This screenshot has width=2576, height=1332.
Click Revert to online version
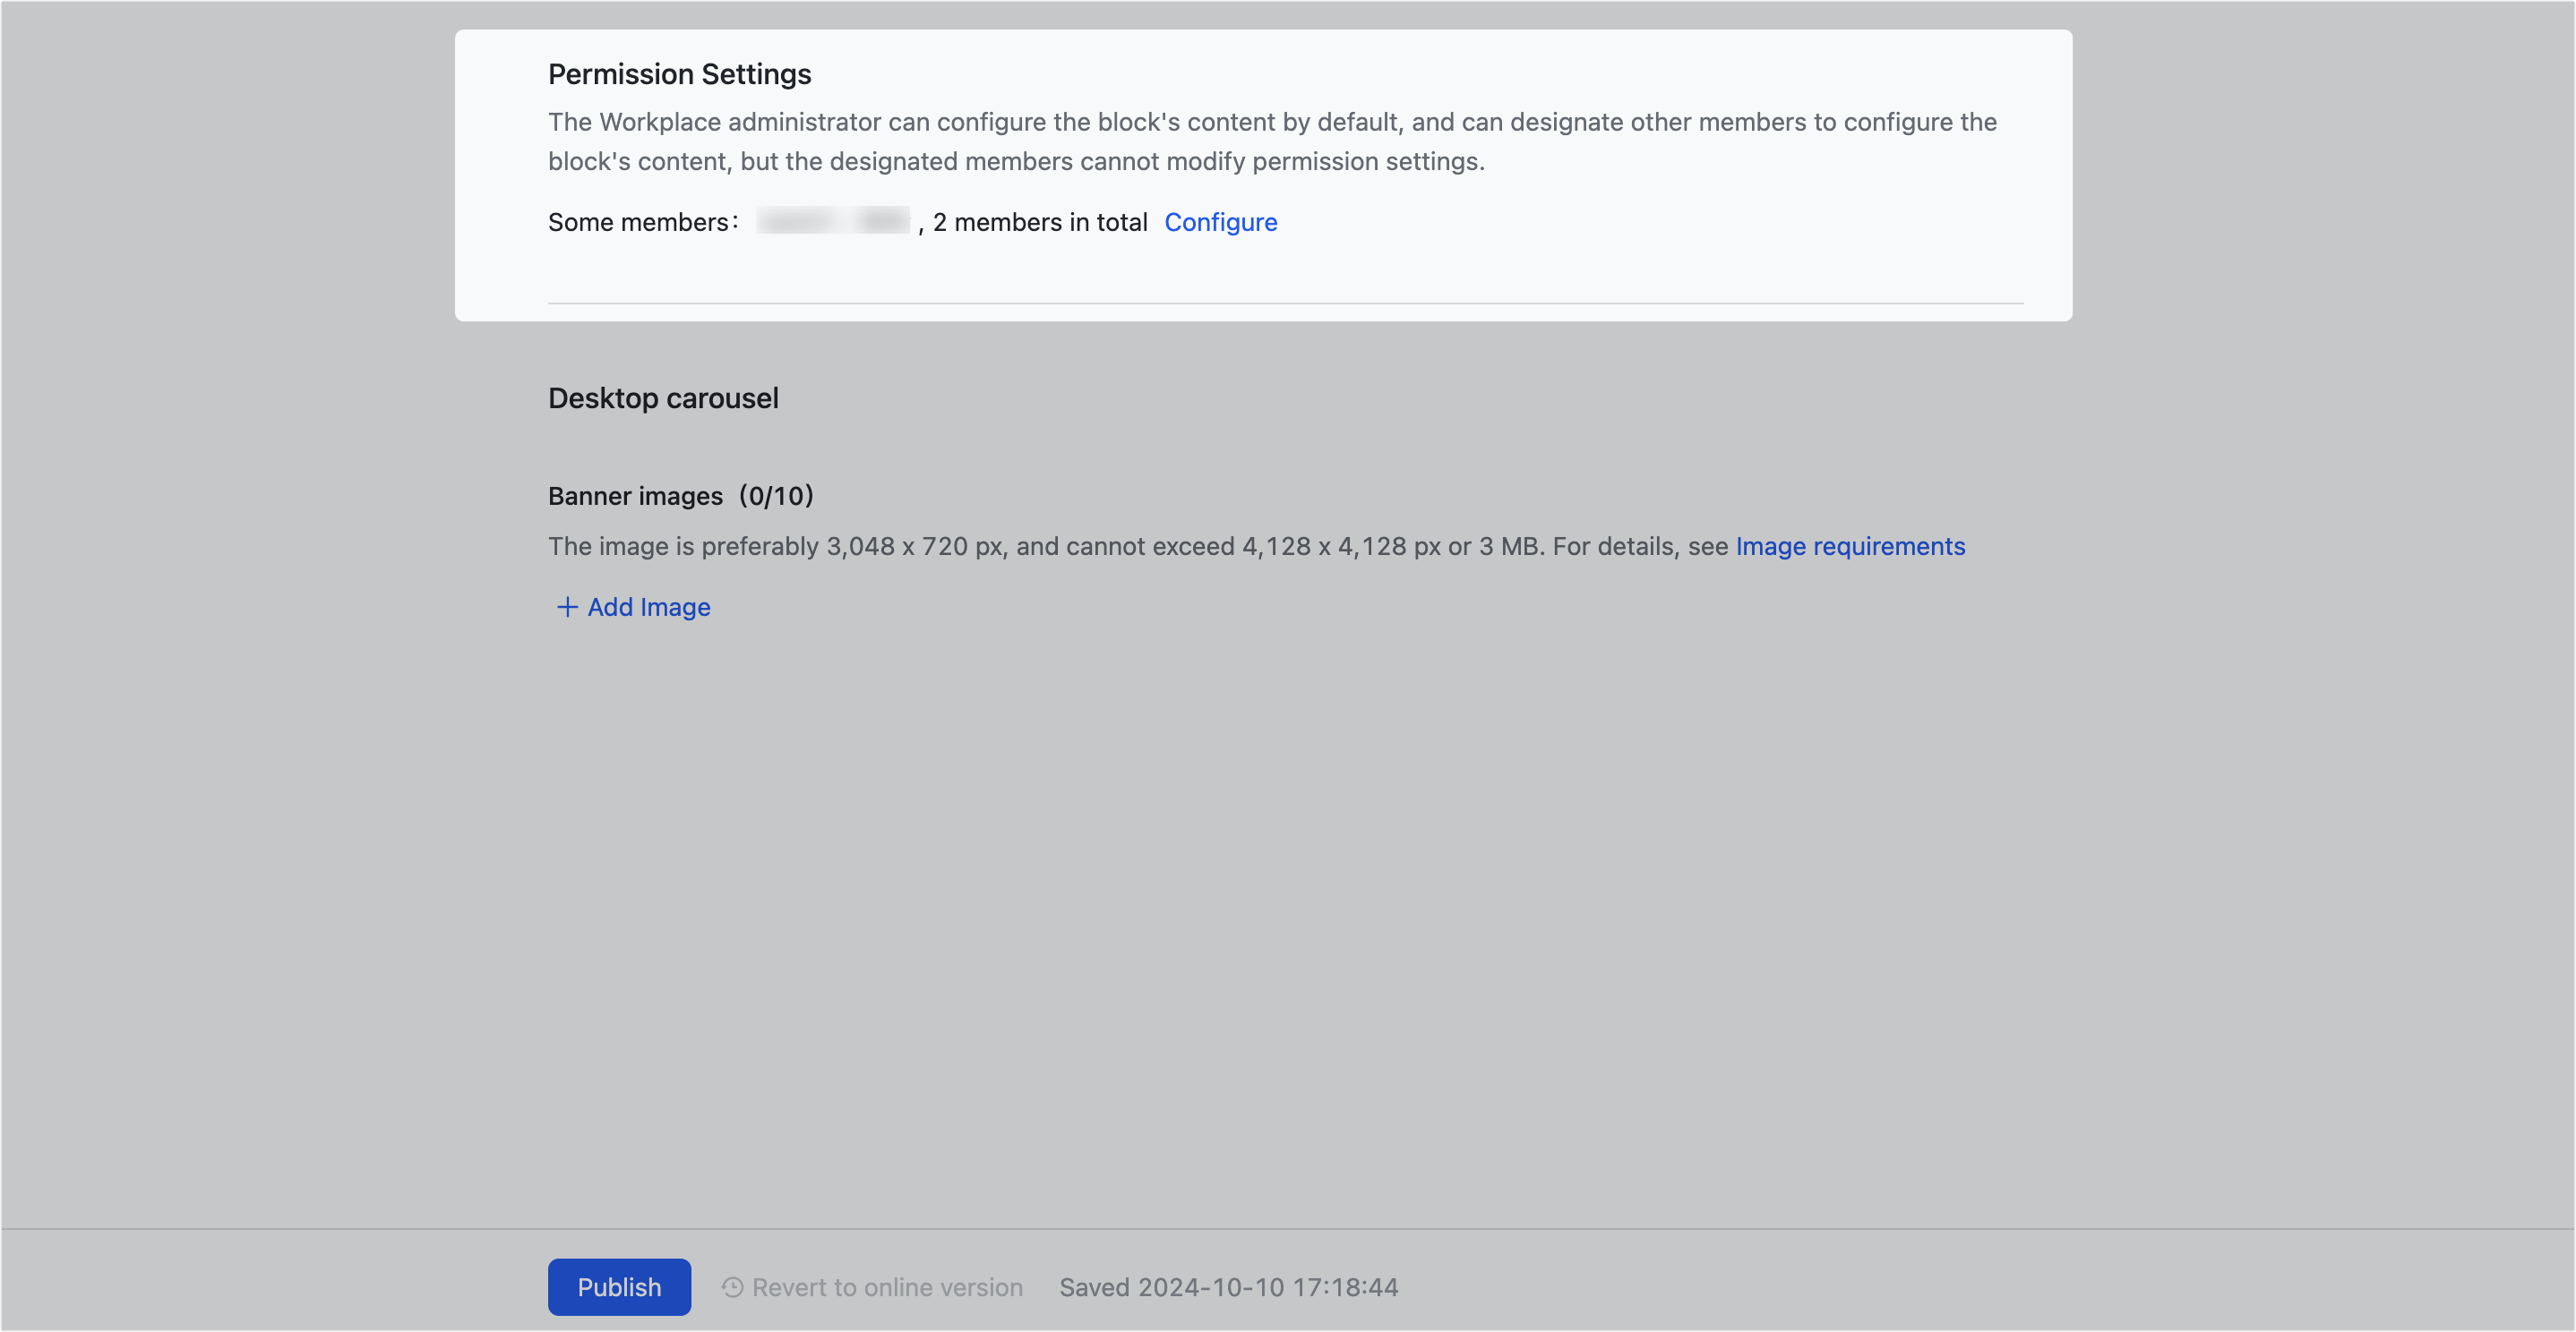click(x=886, y=1287)
